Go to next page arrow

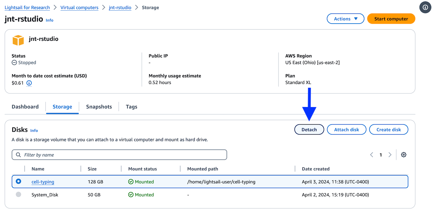coord(390,155)
